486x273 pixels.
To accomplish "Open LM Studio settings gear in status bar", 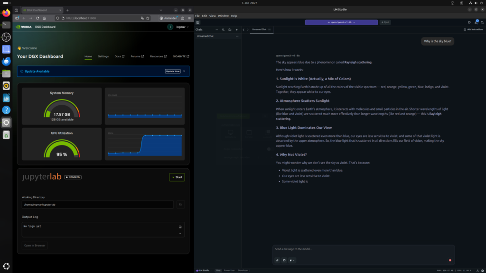I will [482, 271].
